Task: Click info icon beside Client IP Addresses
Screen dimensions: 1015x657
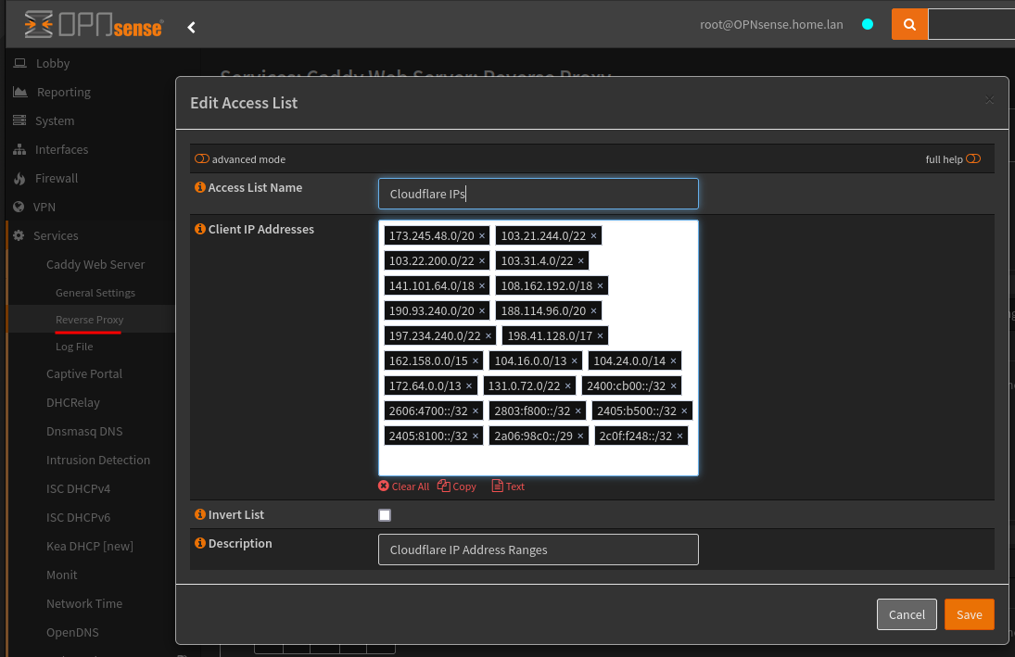Action: pos(200,229)
